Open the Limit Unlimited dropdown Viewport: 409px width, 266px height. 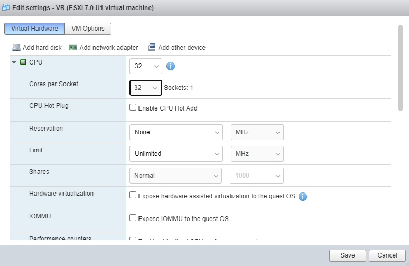(x=176, y=154)
